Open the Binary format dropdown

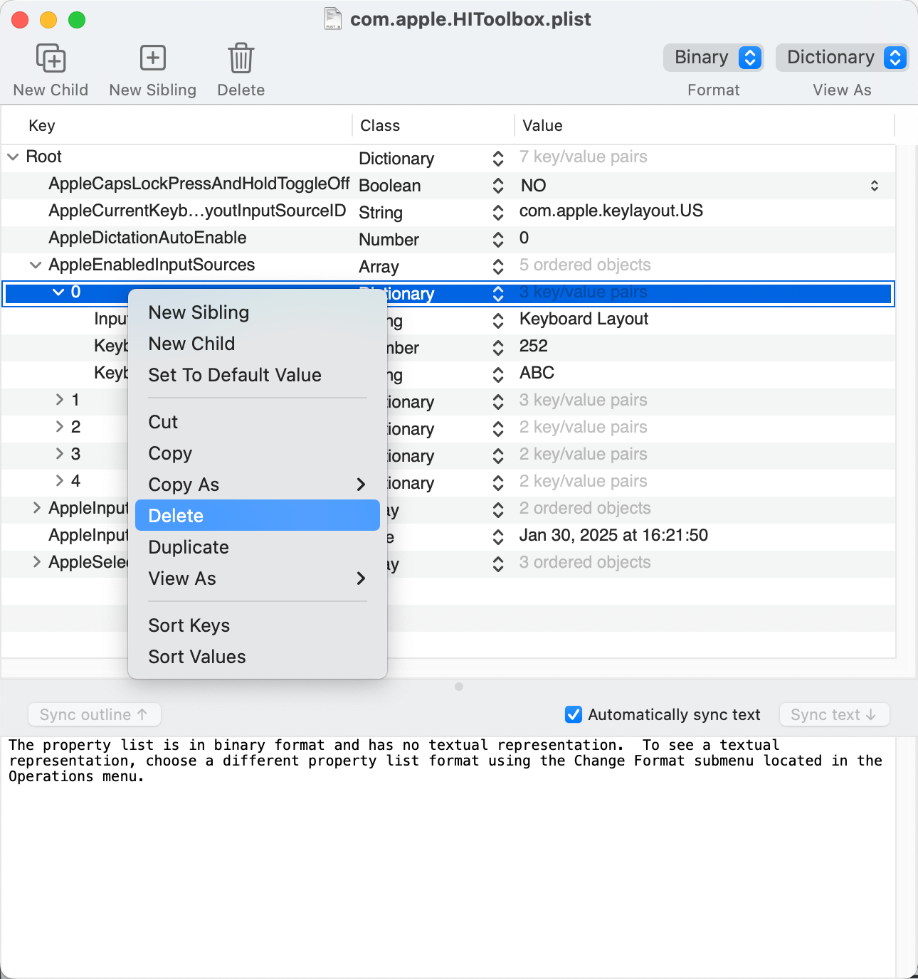(713, 58)
